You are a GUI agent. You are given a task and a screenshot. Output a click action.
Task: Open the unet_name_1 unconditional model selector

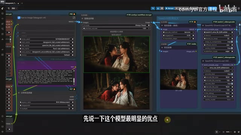pyautogui.click(x=46, y=52)
